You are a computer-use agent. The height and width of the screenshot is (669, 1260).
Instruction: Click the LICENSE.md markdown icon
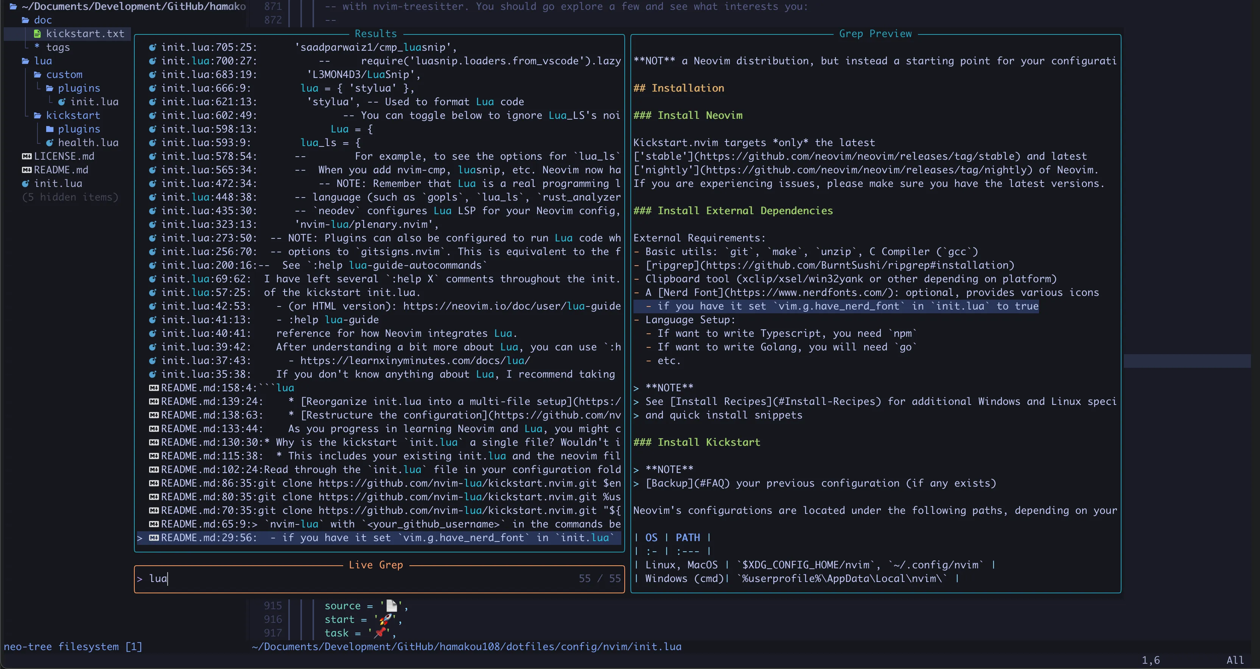pos(26,156)
